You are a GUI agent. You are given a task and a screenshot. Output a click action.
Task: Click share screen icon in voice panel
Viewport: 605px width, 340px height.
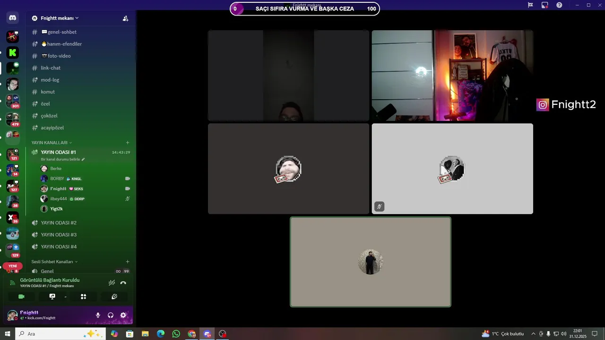click(x=52, y=297)
